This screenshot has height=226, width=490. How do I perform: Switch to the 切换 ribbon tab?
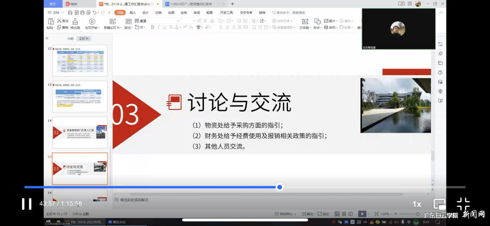pos(158,13)
